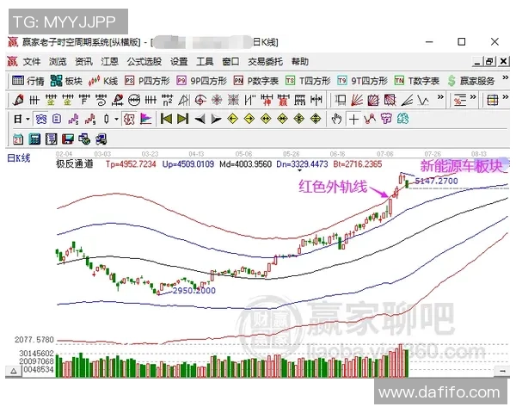
Task: Click the volume panel triangle button
Action: point(14,371)
